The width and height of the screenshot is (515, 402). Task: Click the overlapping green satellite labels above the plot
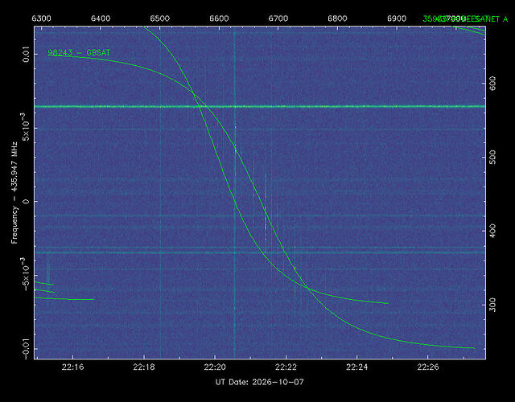pos(465,19)
